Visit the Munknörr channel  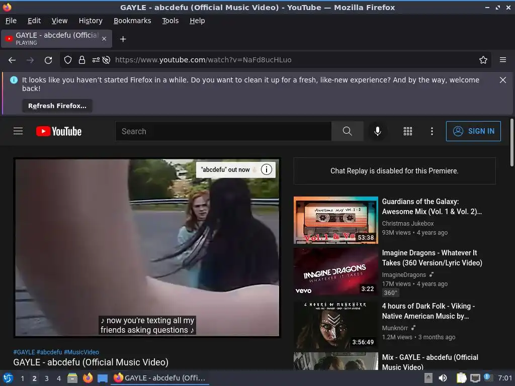[x=395, y=328]
